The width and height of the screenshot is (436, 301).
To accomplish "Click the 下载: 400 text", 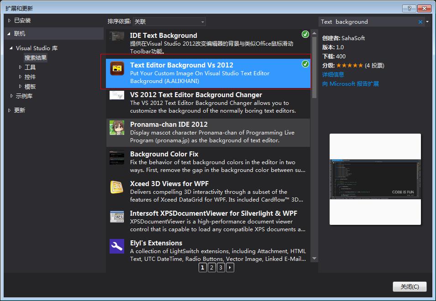I will (x=334, y=57).
